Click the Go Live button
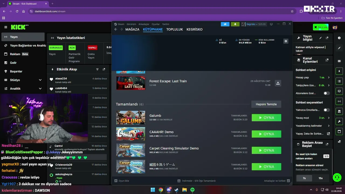This screenshot has width=345, height=194. pyautogui.click(x=320, y=27)
